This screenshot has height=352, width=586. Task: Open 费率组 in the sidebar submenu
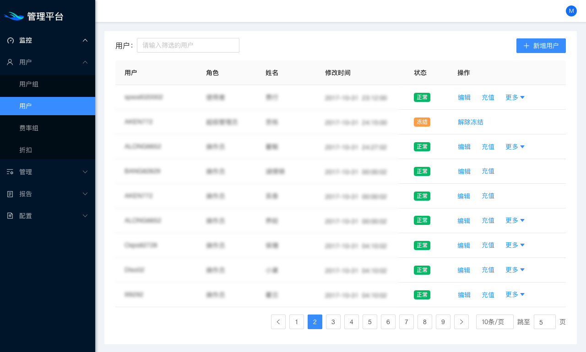29,128
